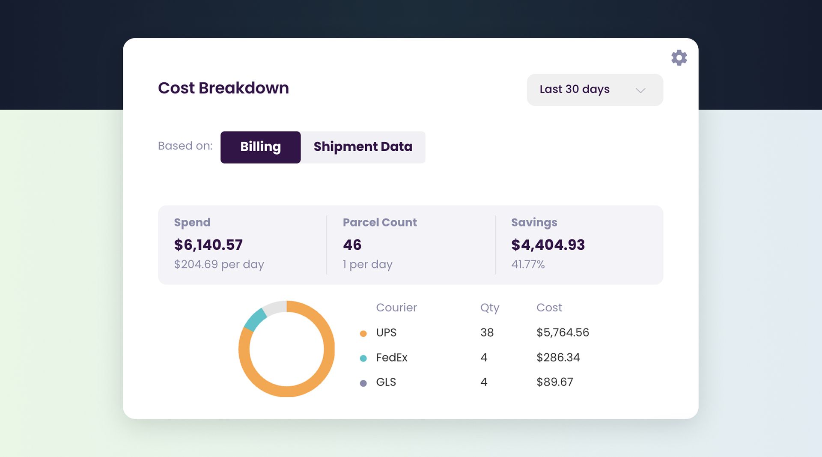Enable the Billing data source
The width and height of the screenshot is (822, 457).
260,147
